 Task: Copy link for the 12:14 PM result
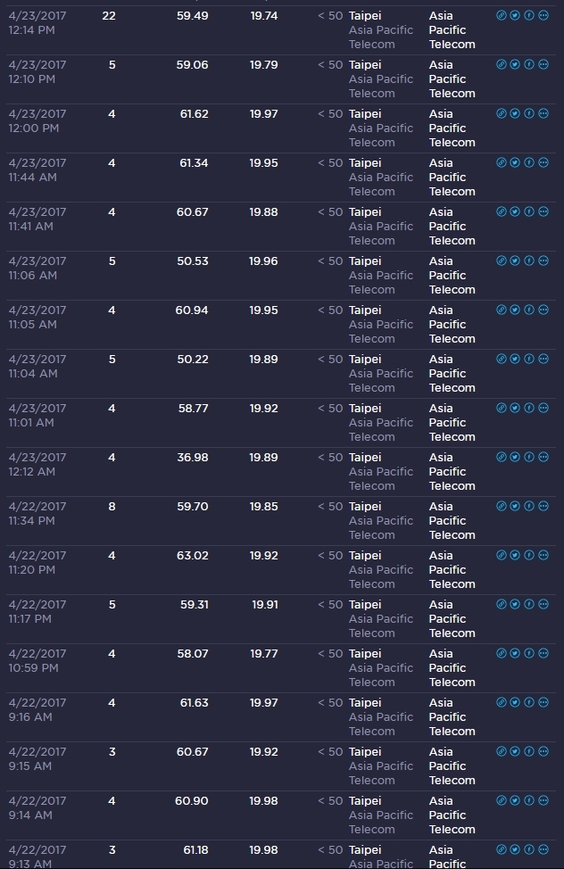[502, 15]
